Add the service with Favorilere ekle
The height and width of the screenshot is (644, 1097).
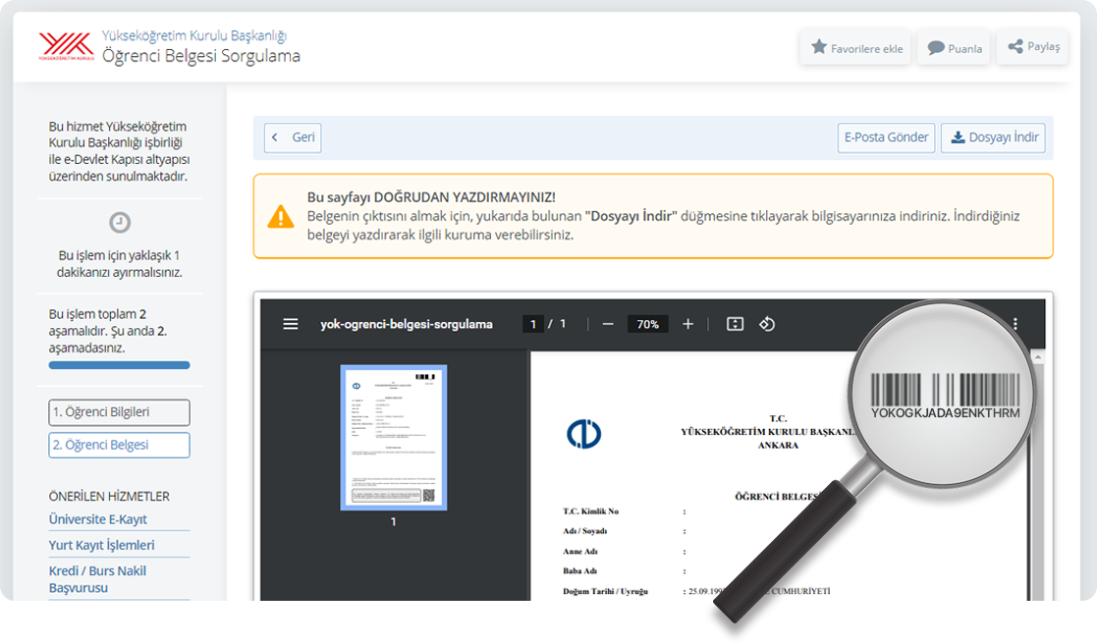855,47
